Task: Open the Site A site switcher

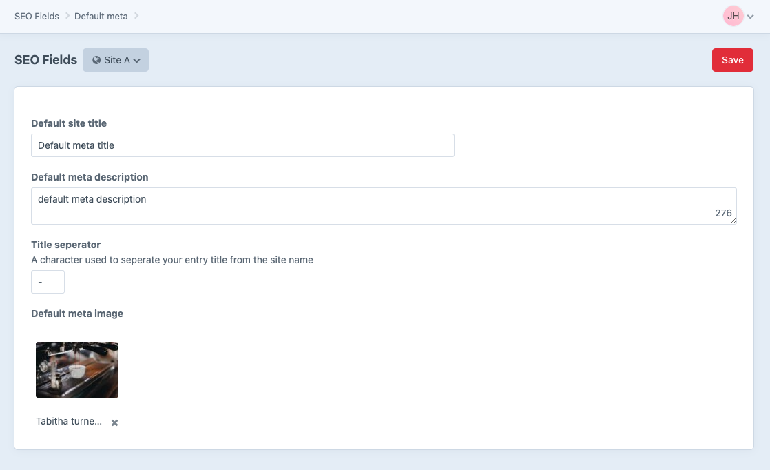Action: pos(116,60)
